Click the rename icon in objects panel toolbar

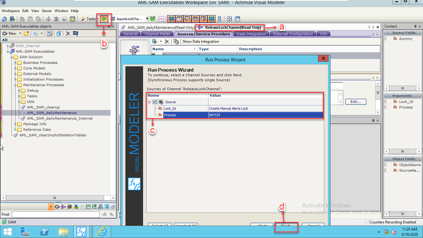pos(76,34)
